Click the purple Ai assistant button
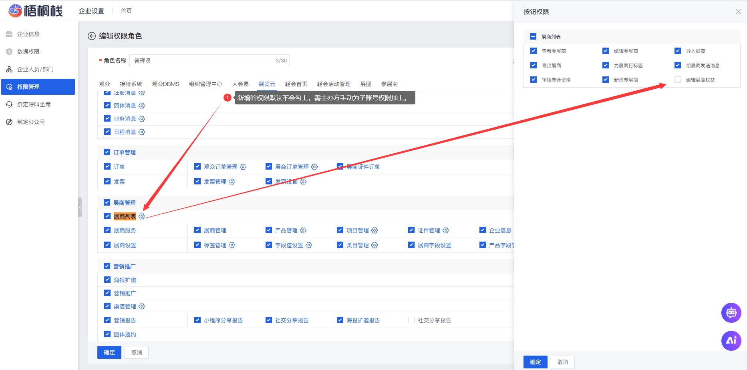747x370 pixels. point(731,340)
